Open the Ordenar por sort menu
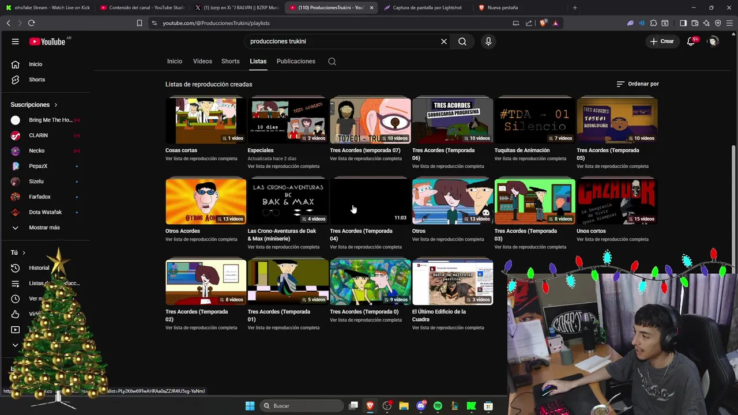738x415 pixels. (638, 84)
